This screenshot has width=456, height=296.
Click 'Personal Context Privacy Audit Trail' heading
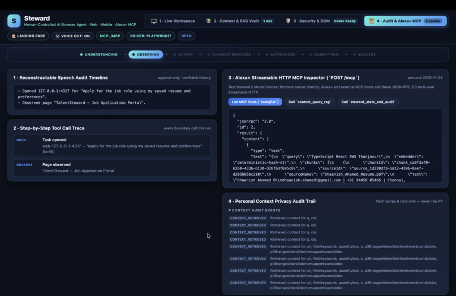click(x=272, y=201)
